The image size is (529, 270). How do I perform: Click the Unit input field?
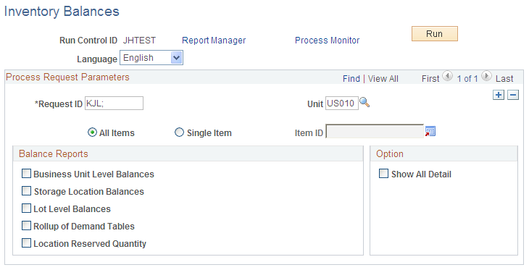pos(342,103)
